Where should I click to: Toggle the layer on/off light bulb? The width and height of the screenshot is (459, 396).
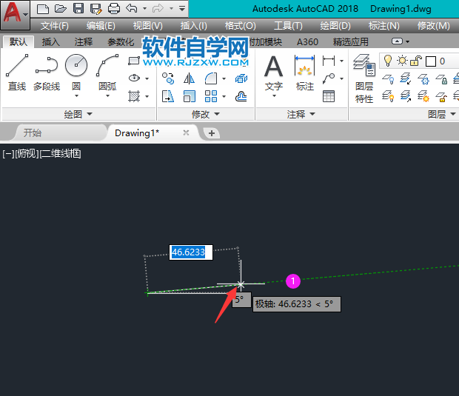(388, 61)
